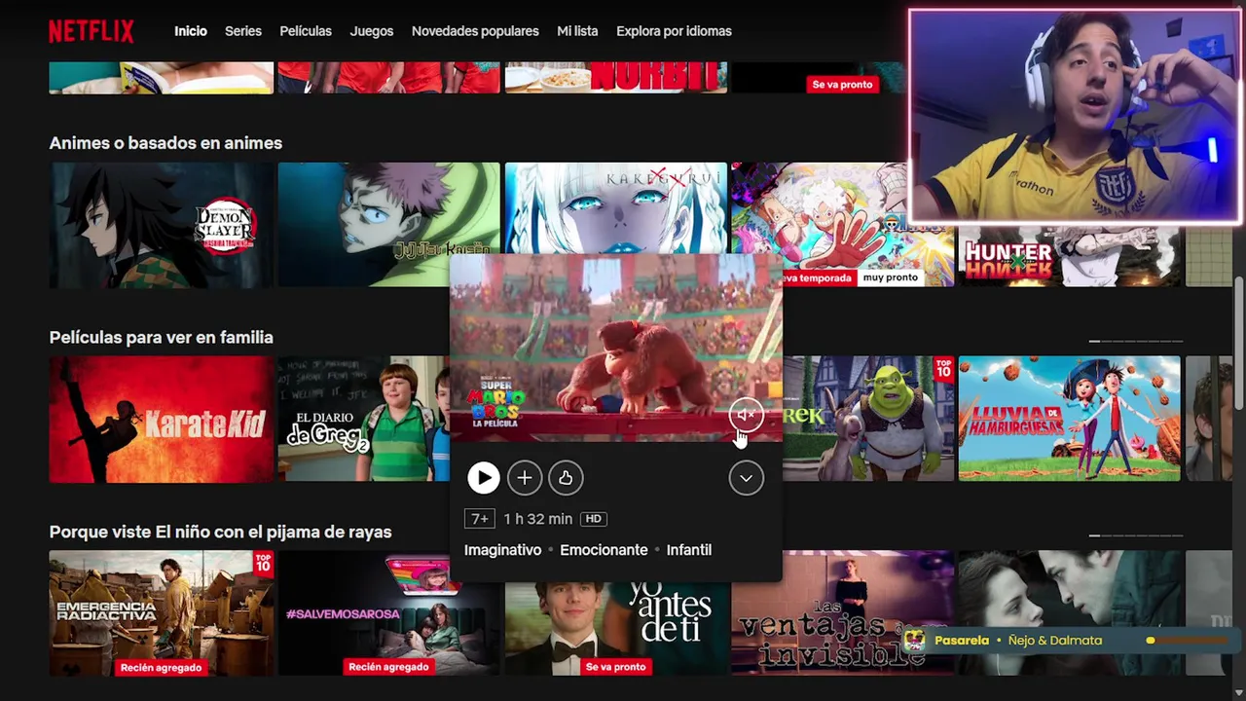The image size is (1246, 701).
Task: Go to the Series section
Action: point(243,31)
